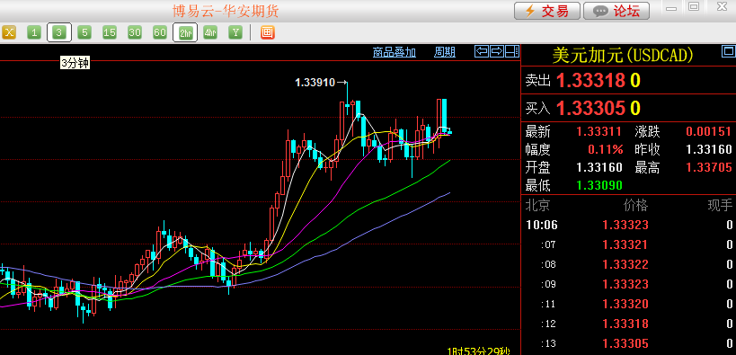Open the 论坛 forum button
This screenshot has width=736, height=355.
[x=616, y=11]
